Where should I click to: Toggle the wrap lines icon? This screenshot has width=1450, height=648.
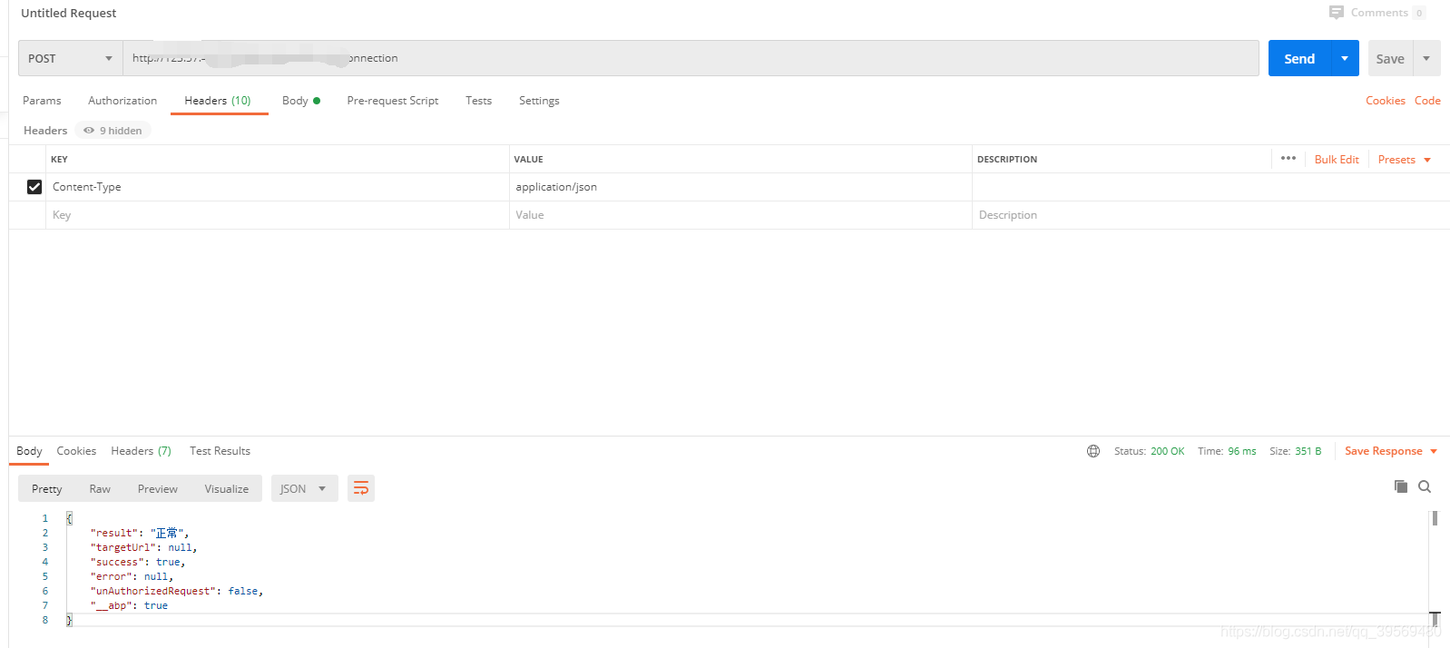(361, 488)
